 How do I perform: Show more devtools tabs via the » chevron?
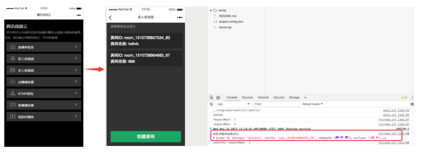point(305,98)
